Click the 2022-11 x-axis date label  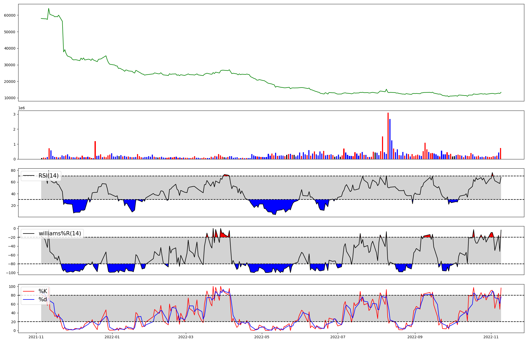(491, 337)
